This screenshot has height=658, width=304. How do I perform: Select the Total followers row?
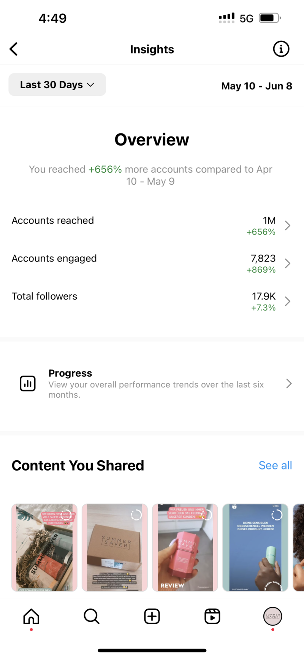tap(152, 302)
